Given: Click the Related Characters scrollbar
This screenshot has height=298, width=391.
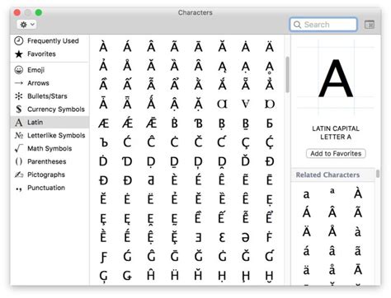Looking at the screenshot, I should 378,174.
